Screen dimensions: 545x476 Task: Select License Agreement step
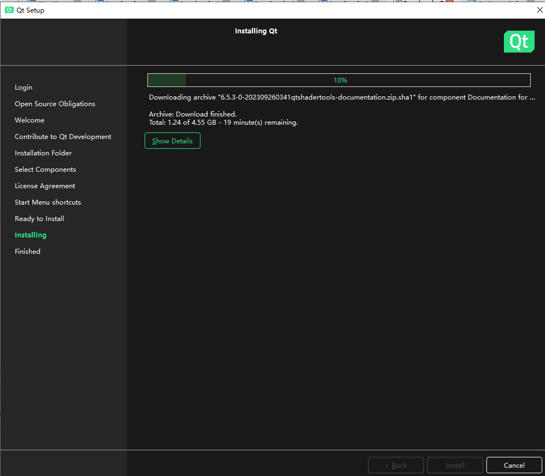point(45,185)
